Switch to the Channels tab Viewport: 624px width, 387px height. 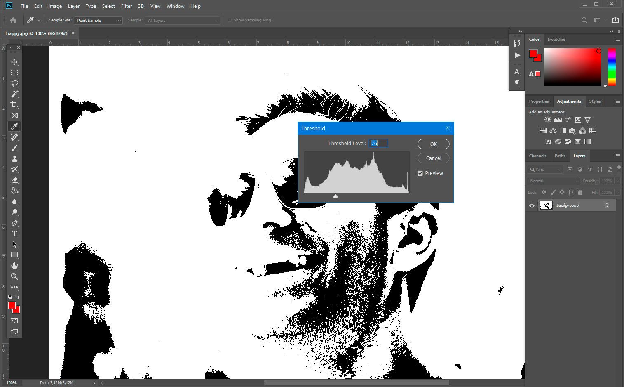point(537,156)
